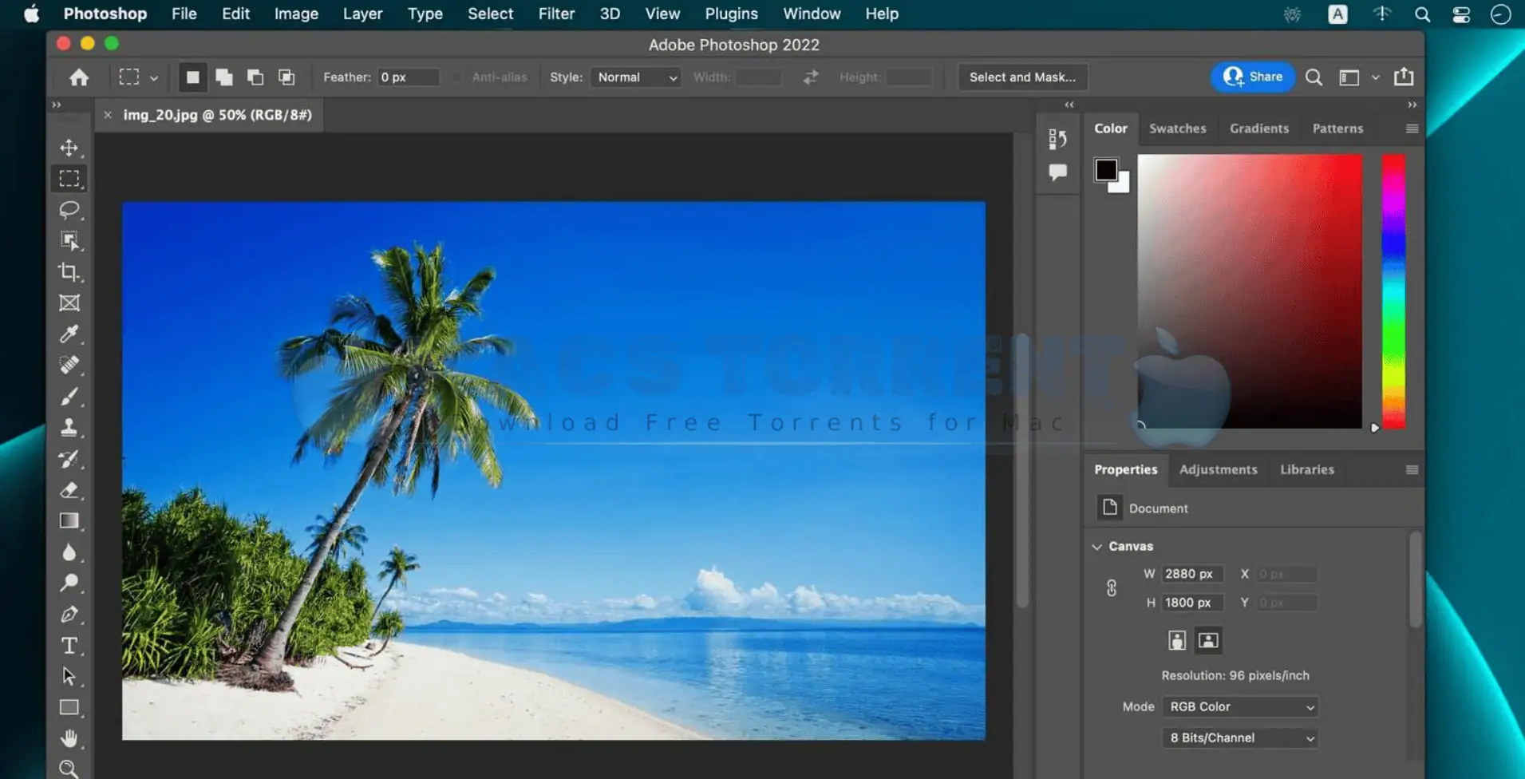Switch to the Patterns tab
The height and width of the screenshot is (779, 1525).
(1337, 129)
